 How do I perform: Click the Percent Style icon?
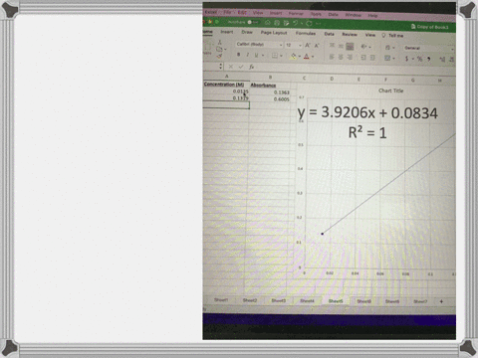[x=419, y=59]
